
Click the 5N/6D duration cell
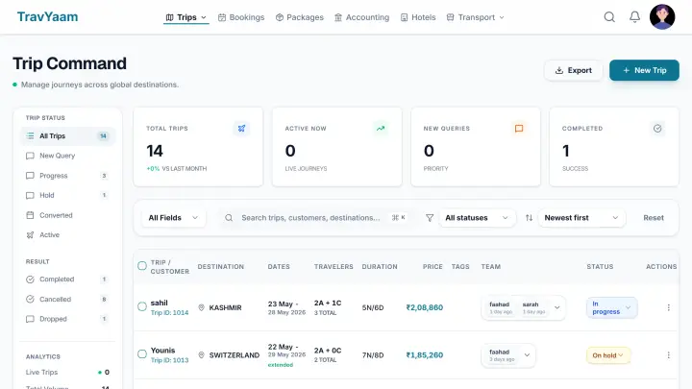coord(373,308)
